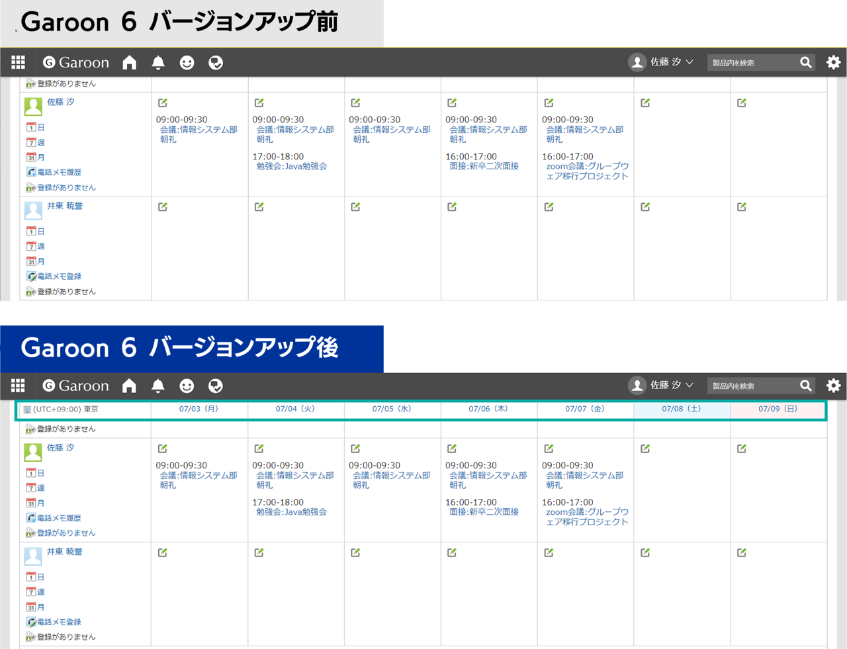Focus the 製品内を検索 field in the before-upgrade header
The height and width of the screenshot is (649, 847).
(752, 63)
